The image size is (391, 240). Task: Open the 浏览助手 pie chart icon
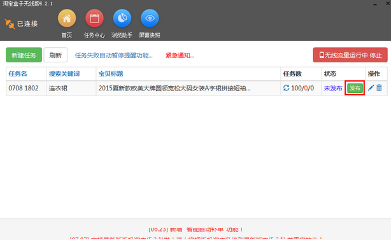tap(122, 18)
